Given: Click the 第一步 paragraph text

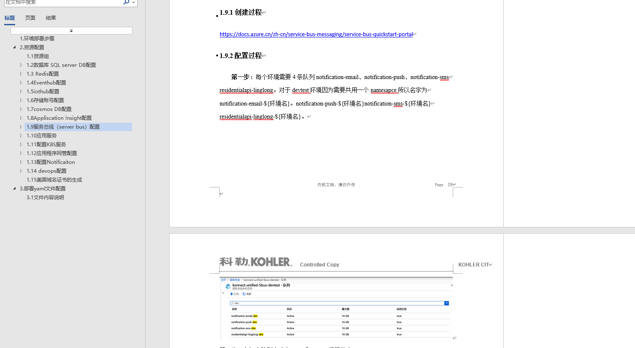Looking at the screenshot, I should (x=336, y=97).
